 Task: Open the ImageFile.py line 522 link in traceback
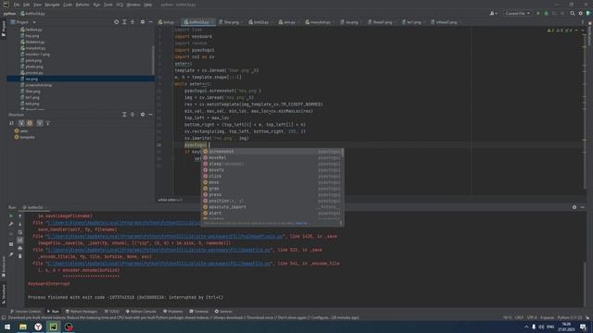pyautogui.click(x=159, y=250)
